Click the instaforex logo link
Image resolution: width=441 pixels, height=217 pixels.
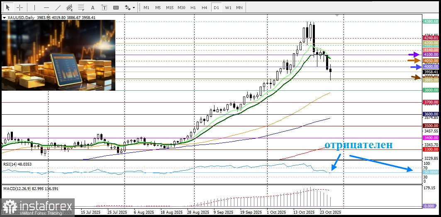[38, 207]
